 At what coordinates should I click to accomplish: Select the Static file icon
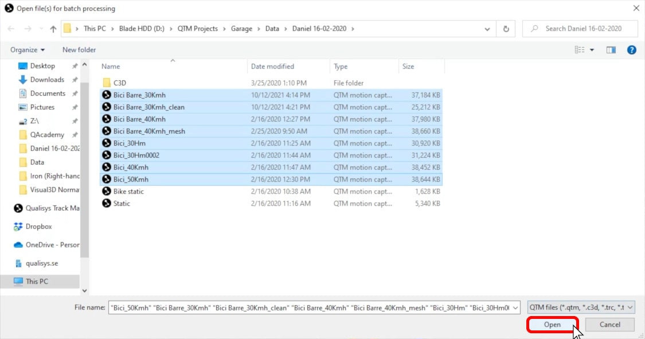click(107, 203)
